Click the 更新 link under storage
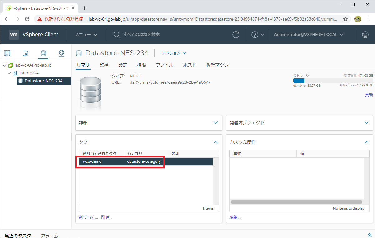Screen dimensions: 375x238 pyautogui.click(x=369, y=95)
